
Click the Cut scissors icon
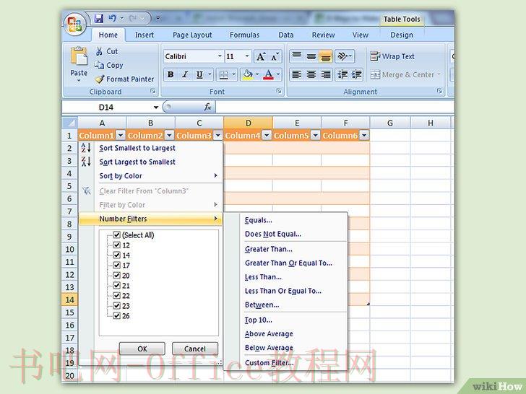99,51
